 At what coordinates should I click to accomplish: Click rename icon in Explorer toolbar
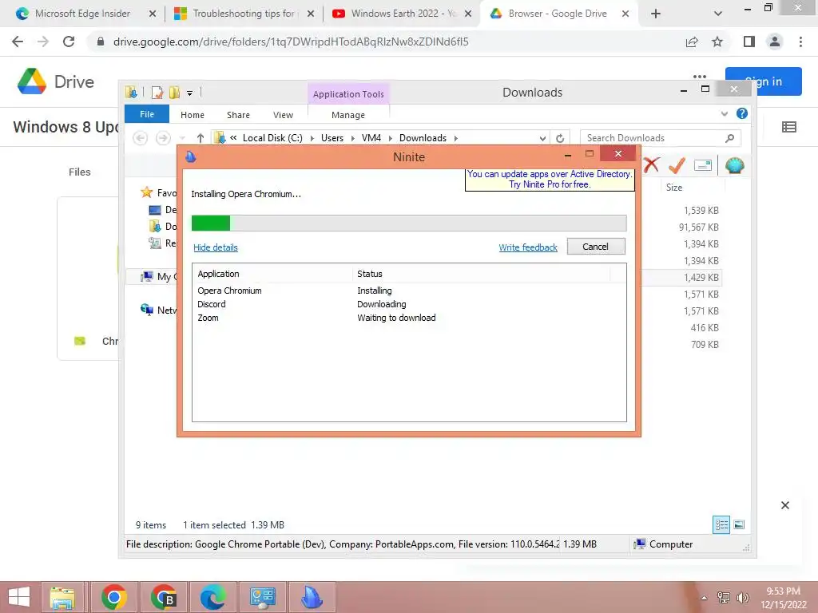[703, 165]
